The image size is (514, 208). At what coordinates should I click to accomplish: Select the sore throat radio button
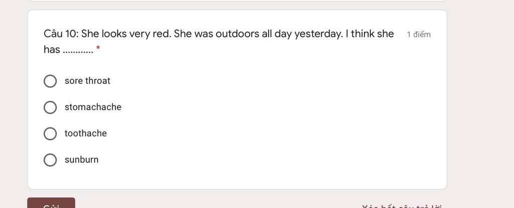coord(50,81)
